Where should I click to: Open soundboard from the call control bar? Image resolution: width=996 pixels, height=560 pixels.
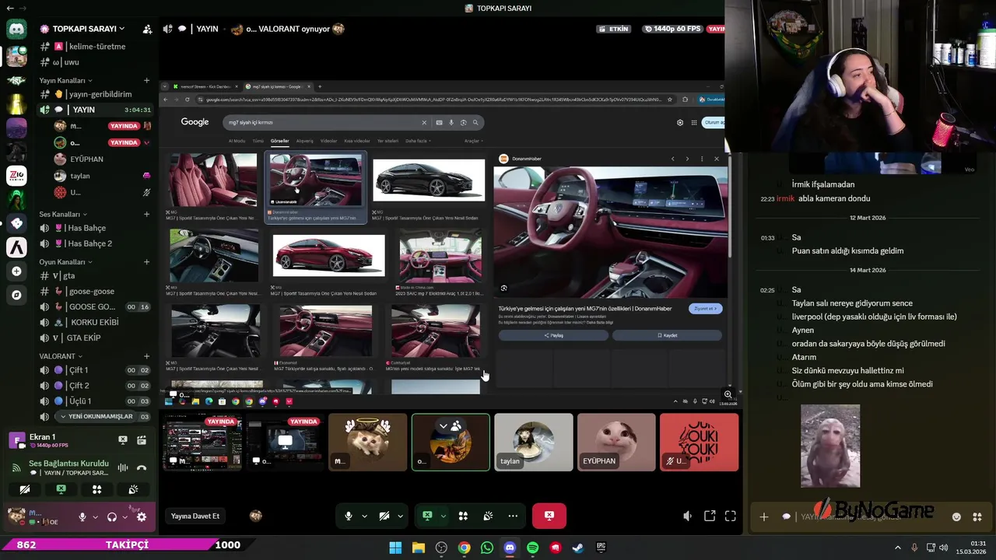(x=488, y=516)
